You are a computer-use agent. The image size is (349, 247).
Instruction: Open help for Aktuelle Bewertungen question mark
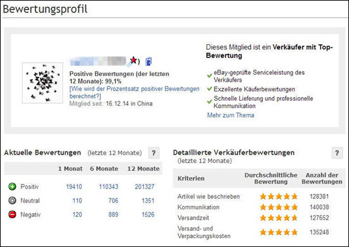point(154,153)
